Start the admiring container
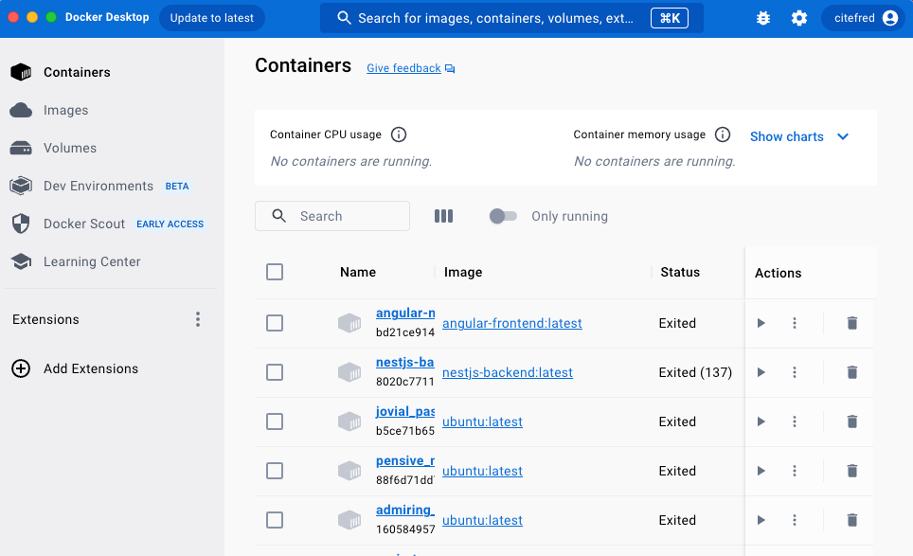Image resolution: width=913 pixels, height=556 pixels. click(761, 520)
